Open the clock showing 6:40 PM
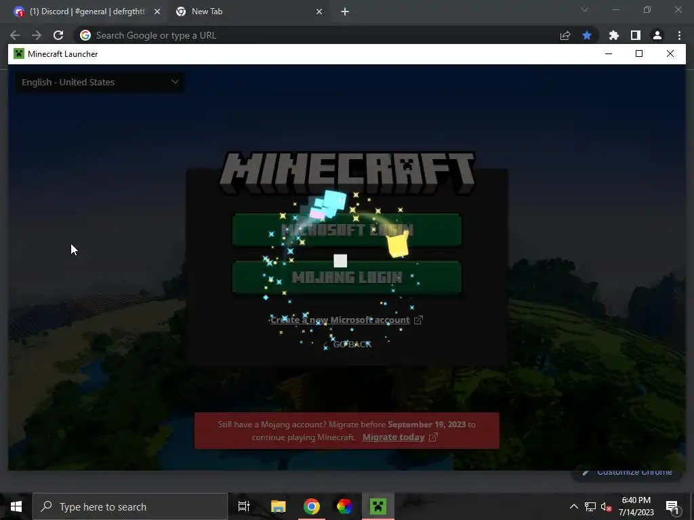The width and height of the screenshot is (694, 520). click(x=636, y=506)
